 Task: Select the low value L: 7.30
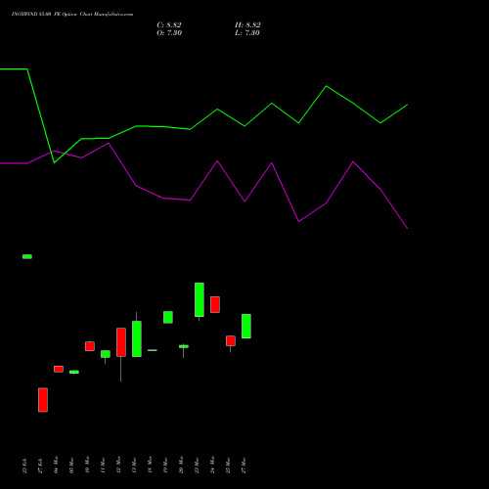(x=247, y=33)
